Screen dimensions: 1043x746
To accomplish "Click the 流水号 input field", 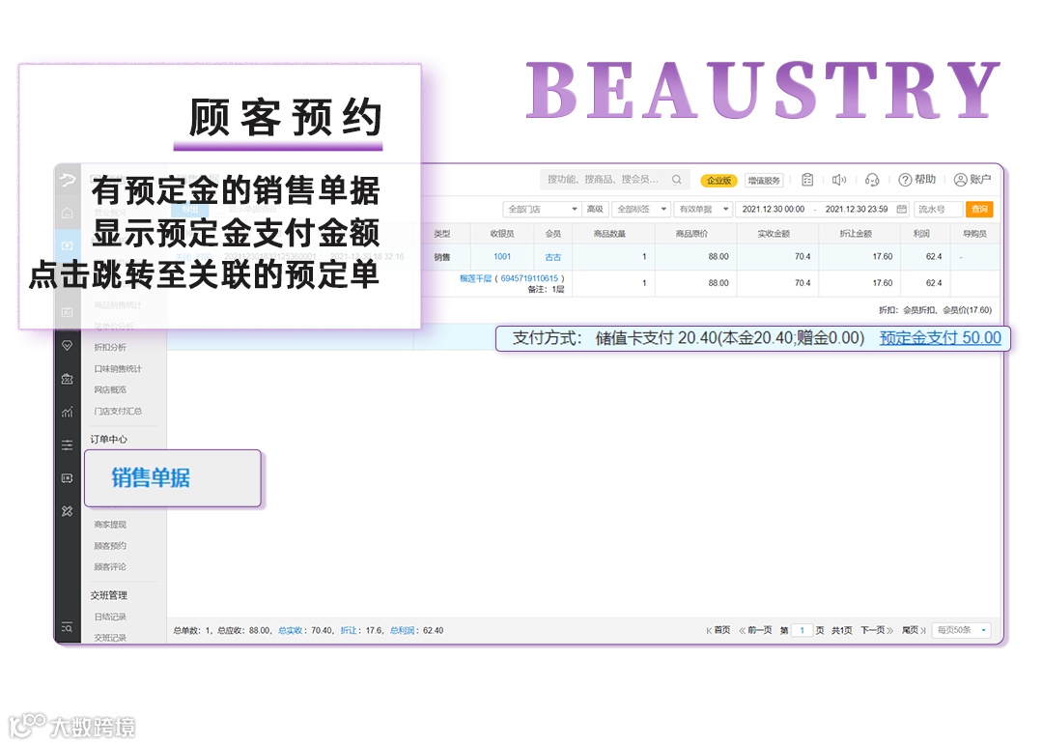I will (938, 209).
